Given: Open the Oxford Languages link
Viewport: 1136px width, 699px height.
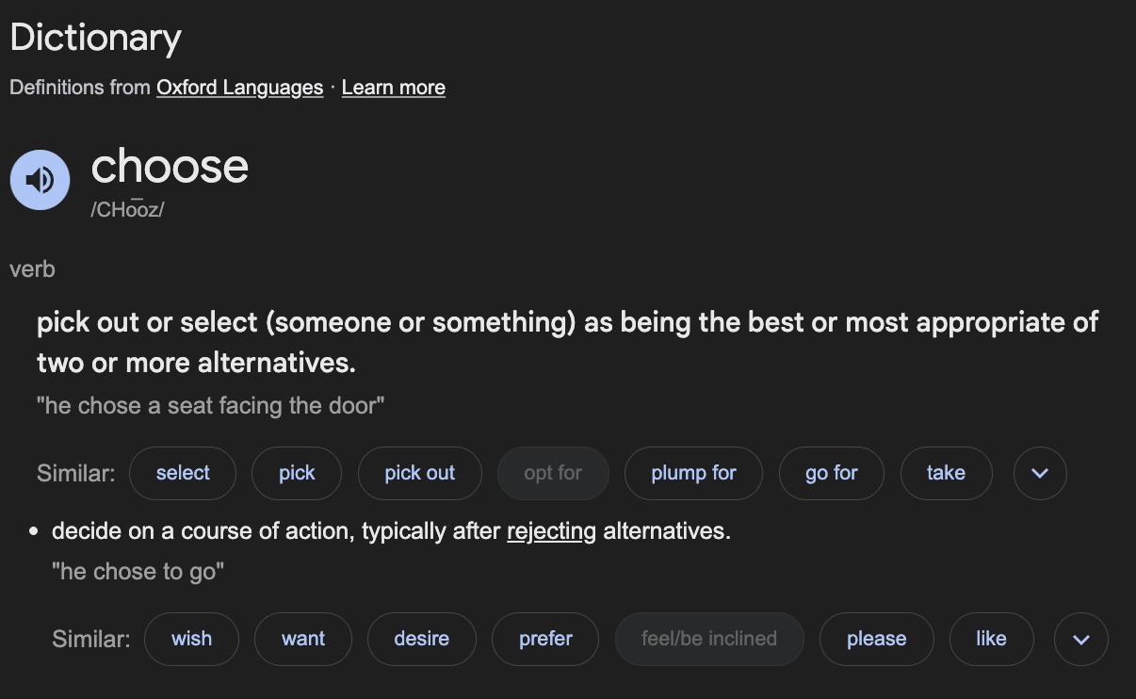Looking at the screenshot, I should [239, 88].
